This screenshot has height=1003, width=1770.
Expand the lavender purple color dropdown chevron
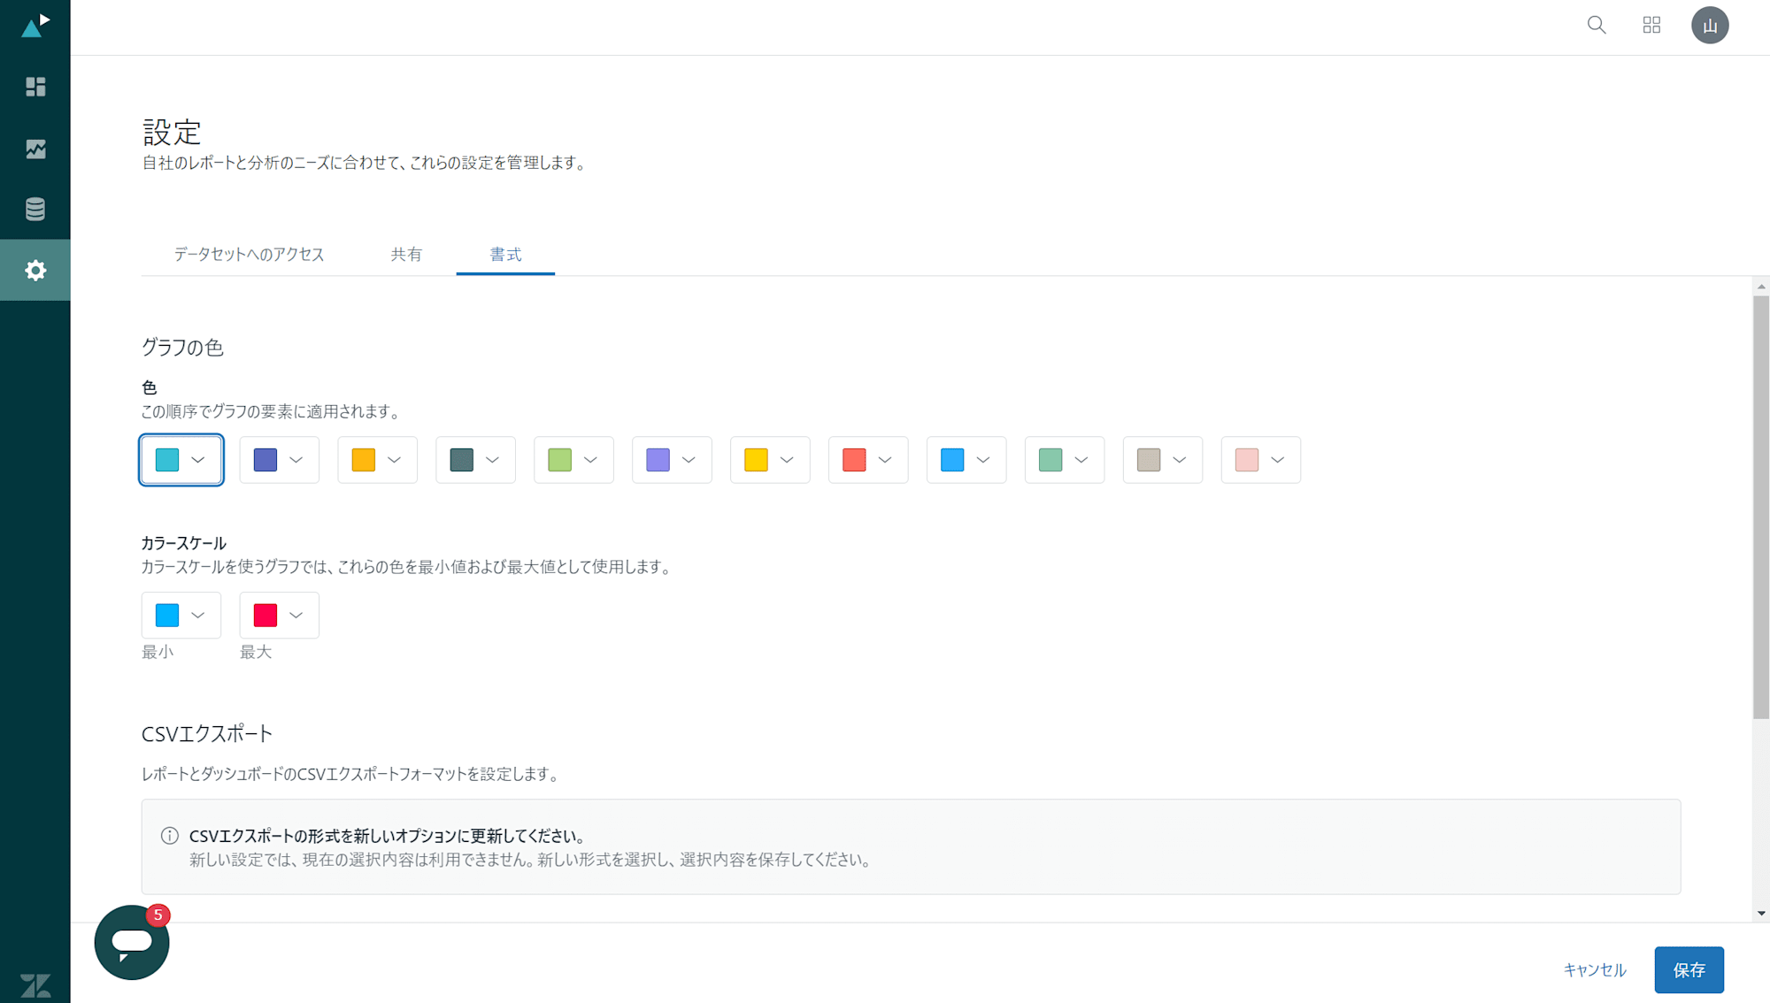coord(689,460)
